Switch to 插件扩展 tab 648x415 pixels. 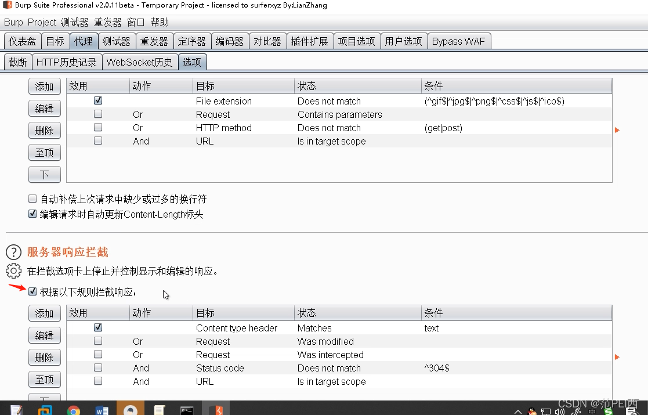pos(310,41)
